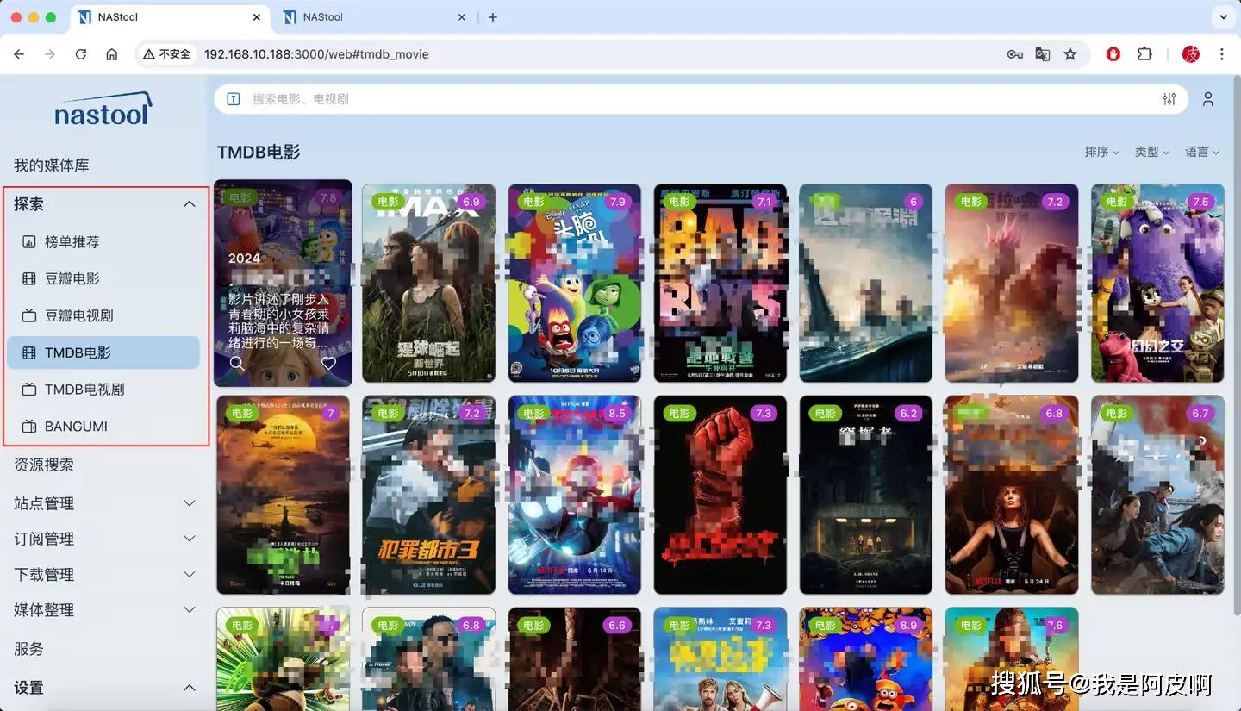
Task: Open the password key icon in address bar
Action: (1015, 54)
